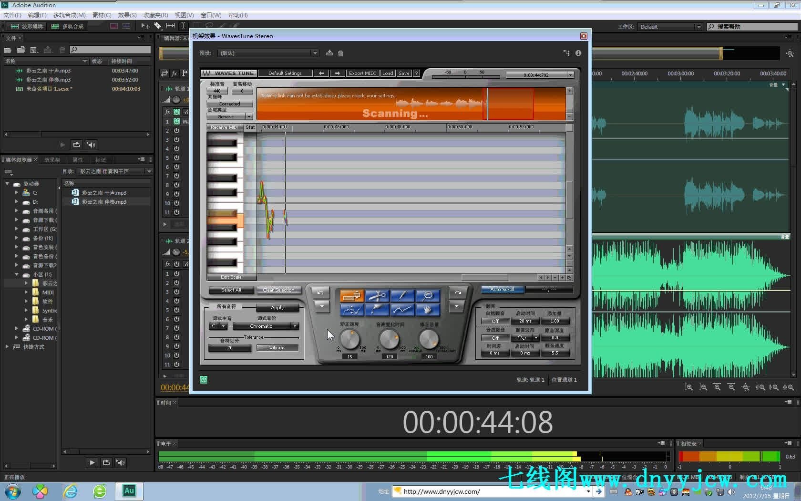
Task: Delete the effect preset trash icon
Action: point(340,53)
